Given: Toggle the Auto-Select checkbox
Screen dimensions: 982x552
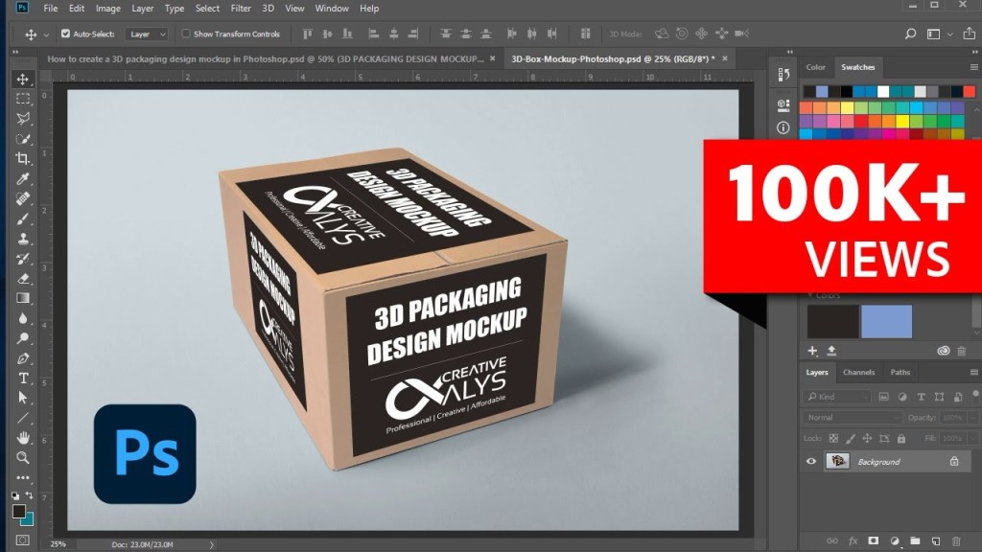Looking at the screenshot, I should pyautogui.click(x=65, y=34).
